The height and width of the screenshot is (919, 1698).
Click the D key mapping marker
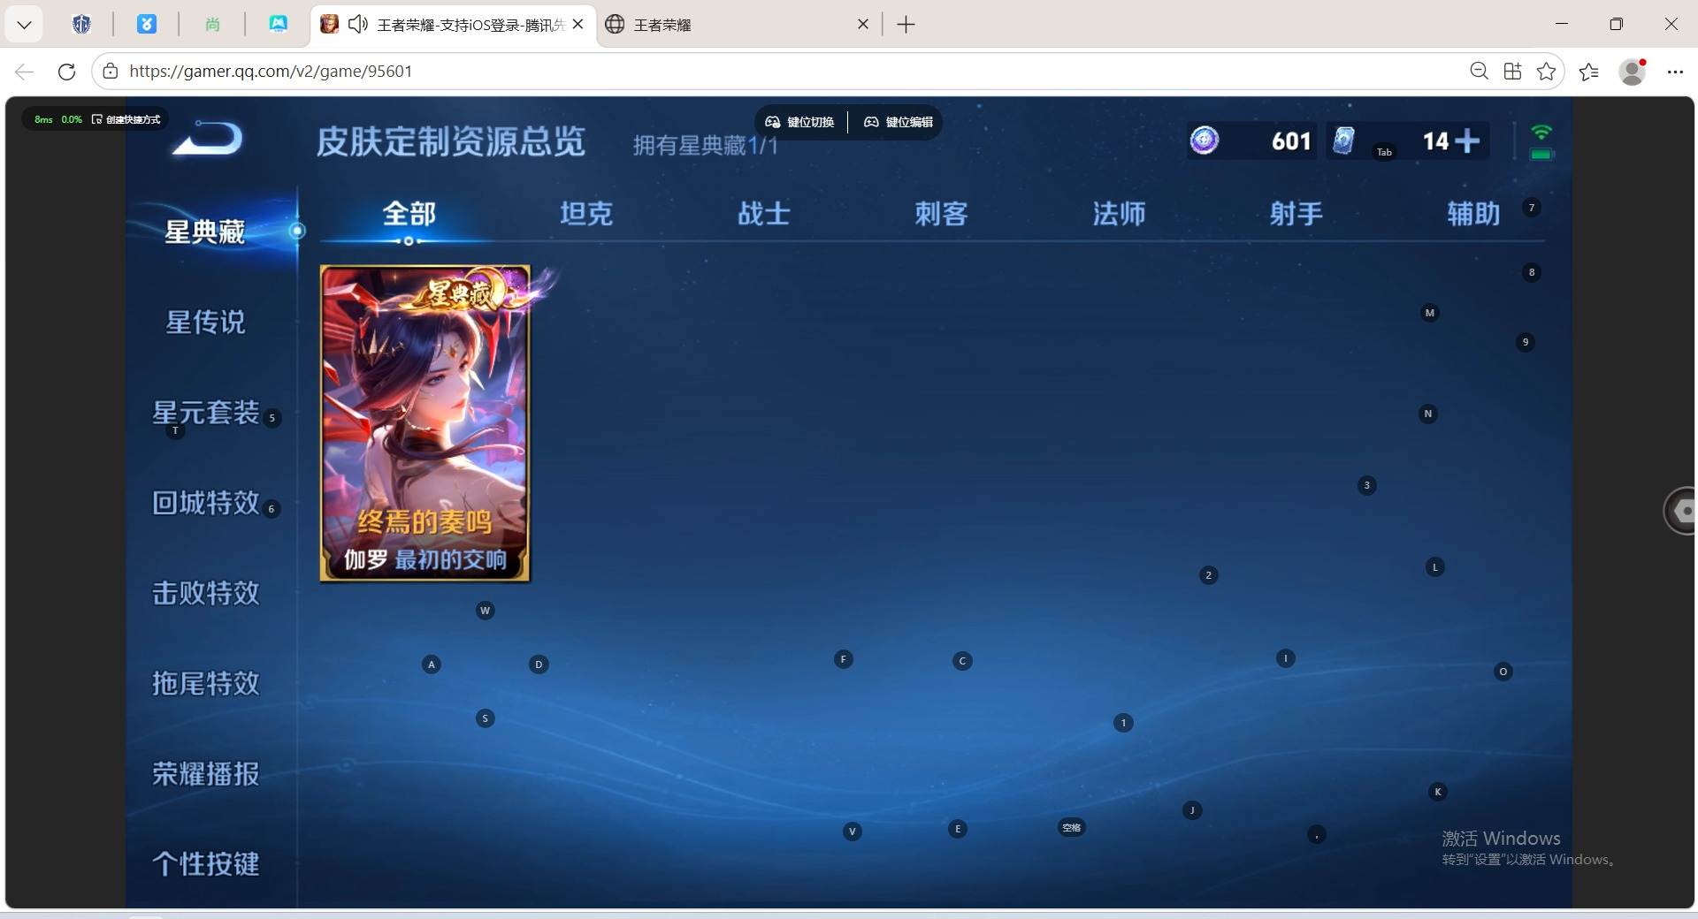point(539,665)
